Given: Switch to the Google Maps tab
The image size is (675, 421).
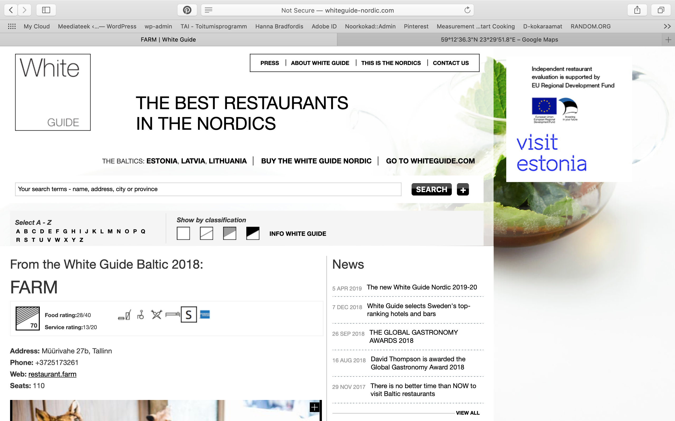Looking at the screenshot, I should pos(499,39).
